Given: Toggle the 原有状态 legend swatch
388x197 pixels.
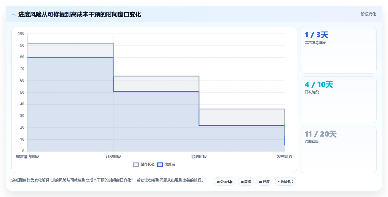Looking at the screenshot, I should 136,164.
